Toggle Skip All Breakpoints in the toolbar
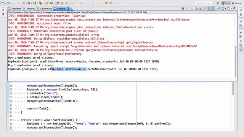Image resolution: width=244 pixels, height=137 pixels. [x=24, y=3]
